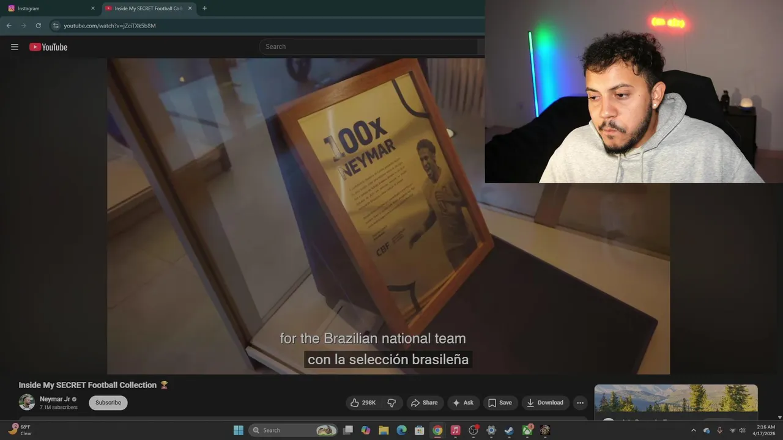Go back using the browser back arrow
The image size is (783, 440).
pyautogui.click(x=9, y=26)
